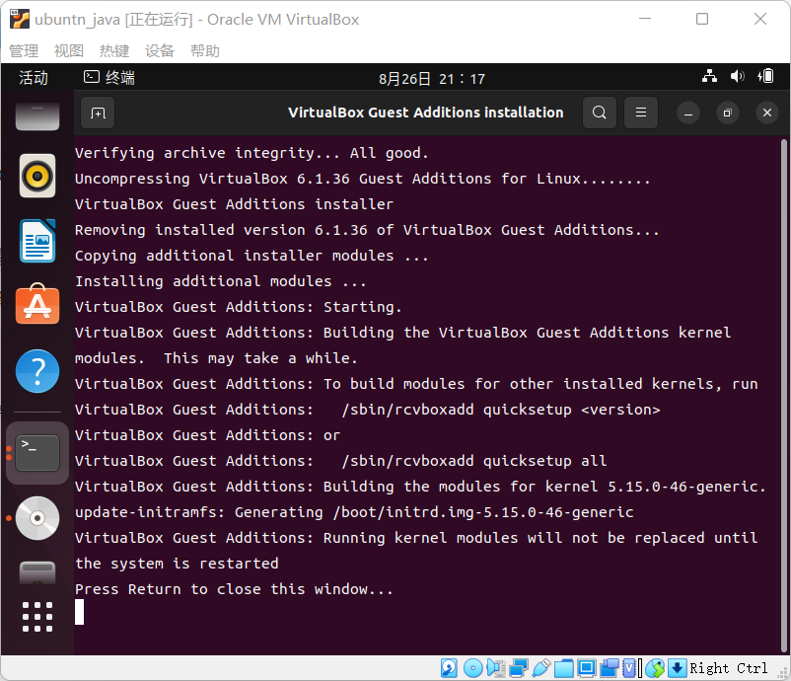Click the hard disk activity indicator in status bar
This screenshot has height=681, width=791.
coord(449,668)
